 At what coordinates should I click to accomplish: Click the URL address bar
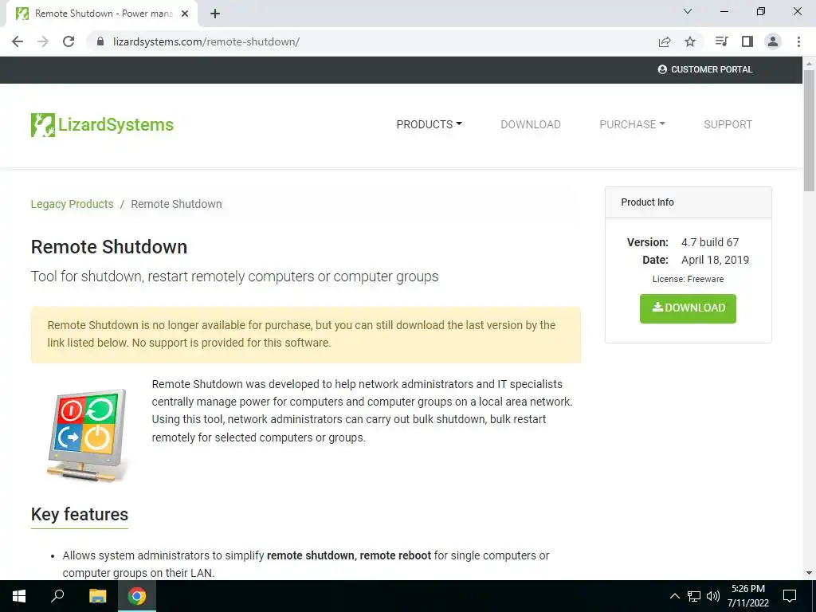pos(370,41)
